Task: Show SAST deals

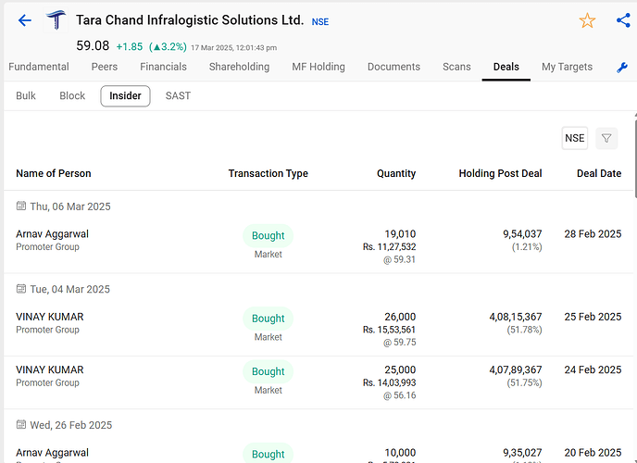Action: click(178, 96)
